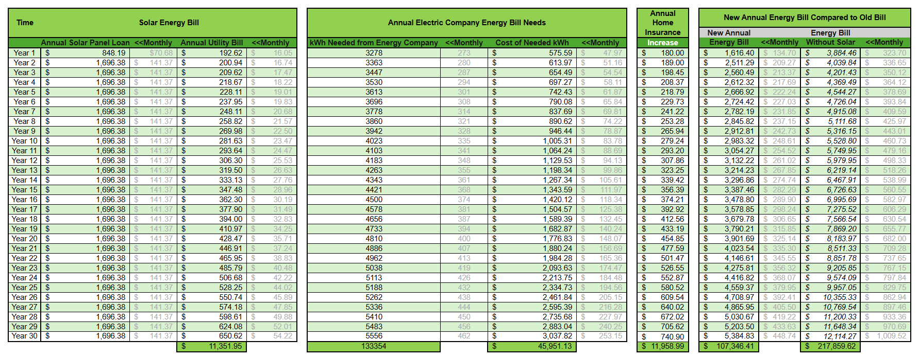Viewport: 919px width, 357px height.
Task: Select new annual bill value 1,616.40
Action: point(729,53)
